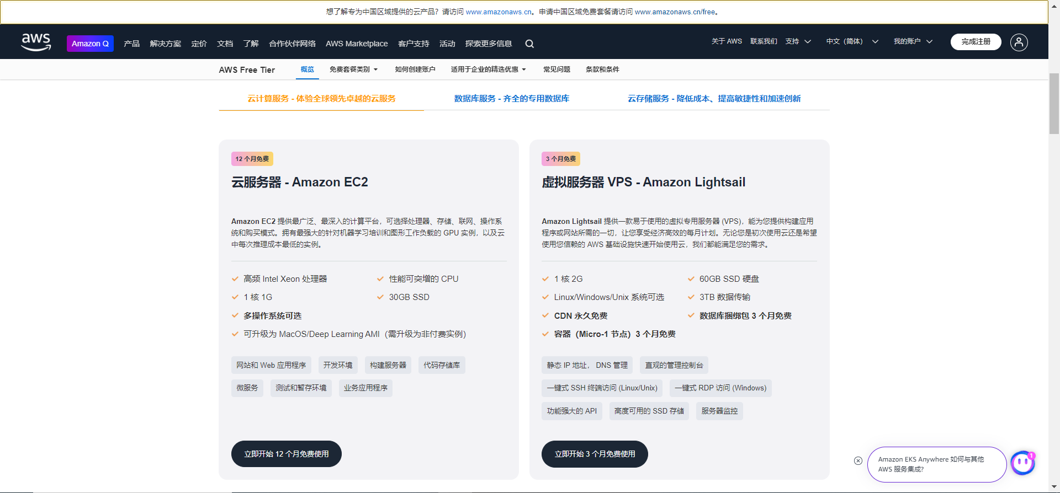This screenshot has width=1060, height=493.
Task: Click the 服务器监控 tag
Action: tap(719, 411)
